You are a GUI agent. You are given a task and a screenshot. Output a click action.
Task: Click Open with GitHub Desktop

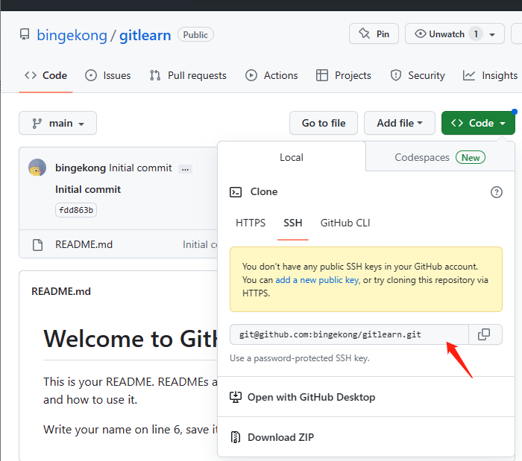pos(303,397)
